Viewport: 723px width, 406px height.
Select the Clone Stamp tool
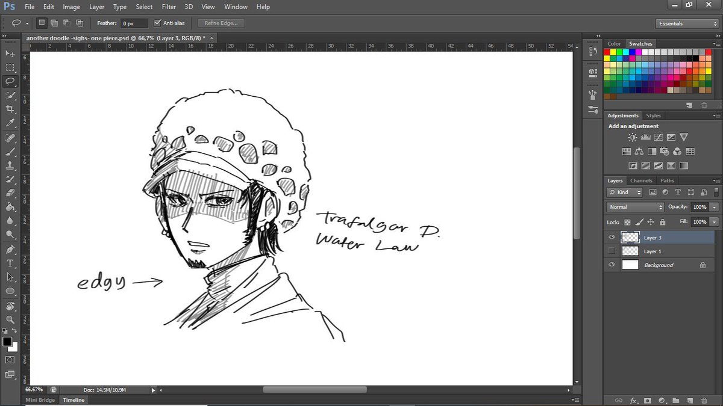(x=10, y=165)
